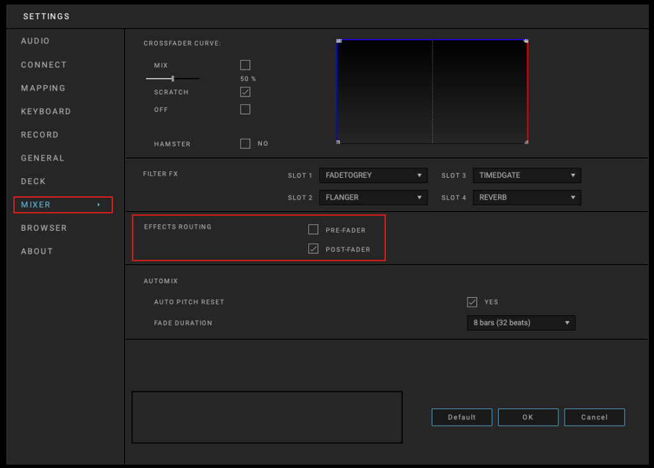
Task: Tick the OFF crossfader curve checkbox
Action: (245, 109)
